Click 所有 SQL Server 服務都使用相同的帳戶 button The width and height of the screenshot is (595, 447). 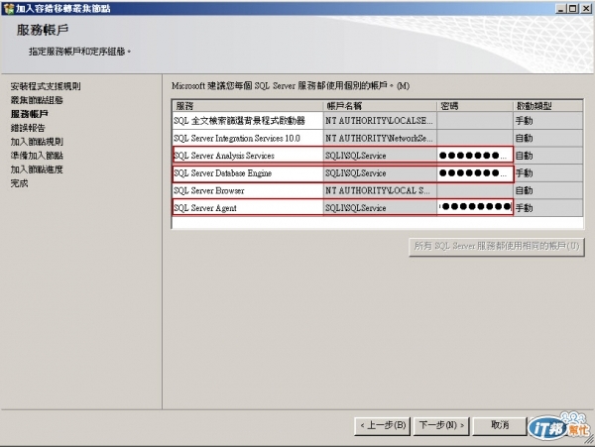point(497,247)
